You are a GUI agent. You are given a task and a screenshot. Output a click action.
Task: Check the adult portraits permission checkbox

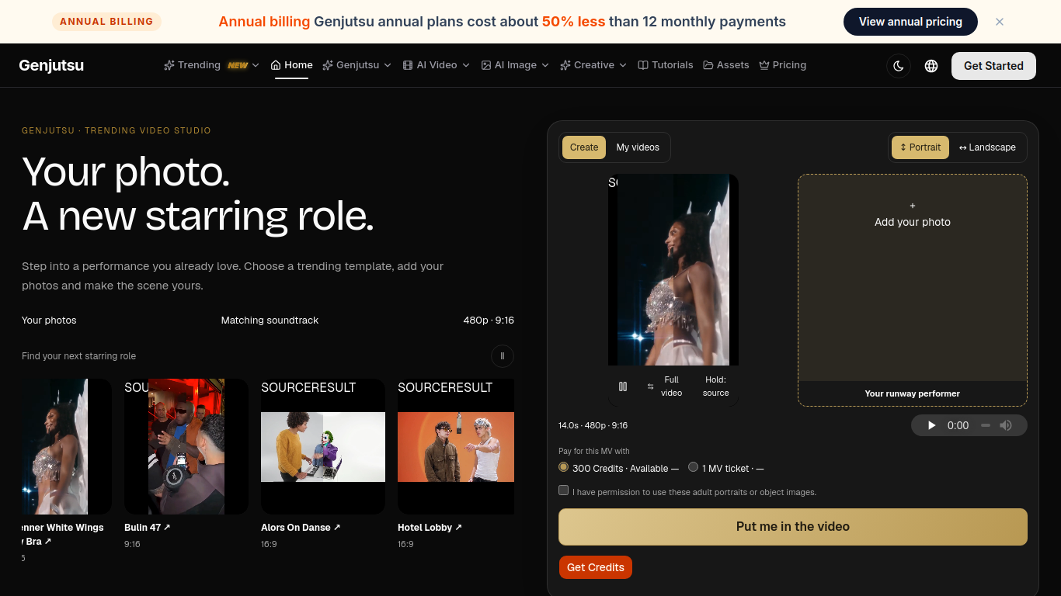[564, 490]
